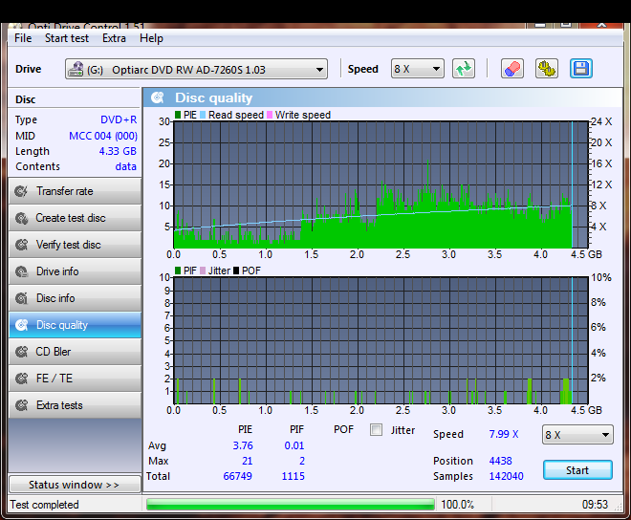Open the File menu
This screenshot has width=631, height=520.
pyautogui.click(x=23, y=38)
